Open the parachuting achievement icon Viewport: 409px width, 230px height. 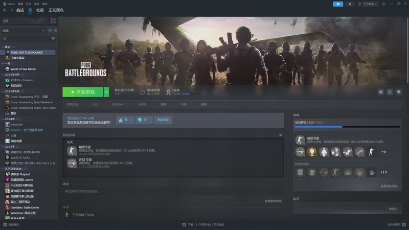click(348, 152)
